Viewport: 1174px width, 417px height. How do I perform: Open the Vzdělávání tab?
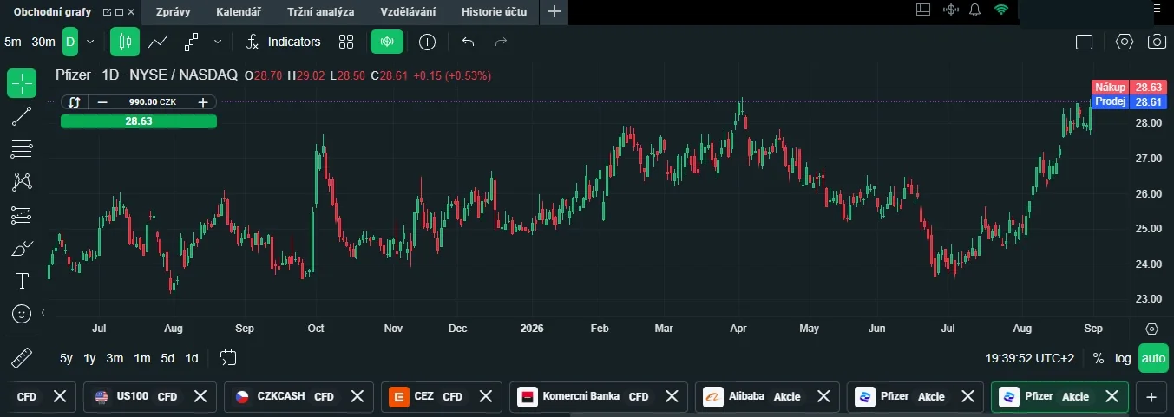408,12
